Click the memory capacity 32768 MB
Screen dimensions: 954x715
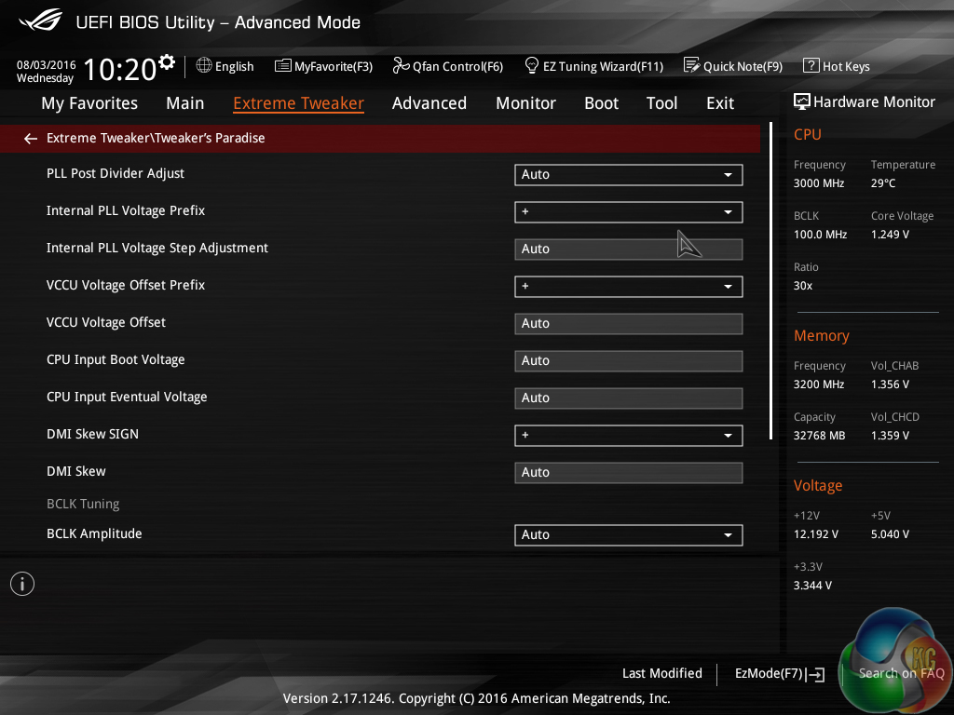tap(820, 436)
